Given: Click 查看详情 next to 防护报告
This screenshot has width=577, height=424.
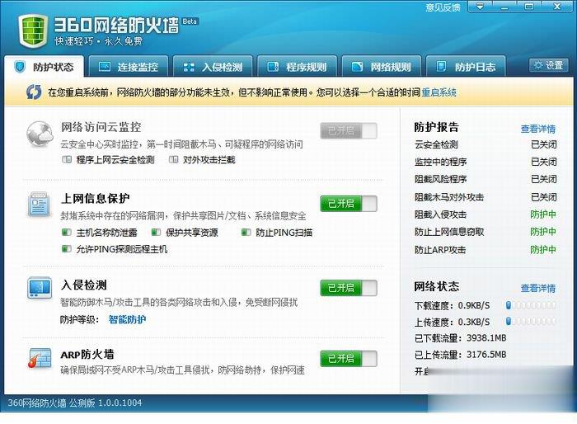Looking at the screenshot, I should click(x=538, y=129).
